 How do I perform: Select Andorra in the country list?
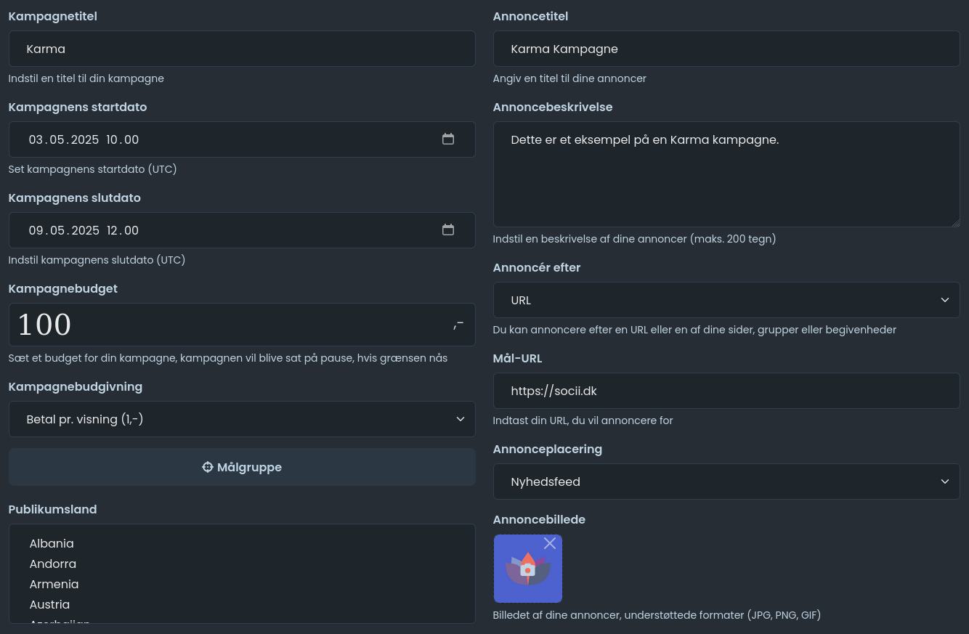click(x=53, y=564)
